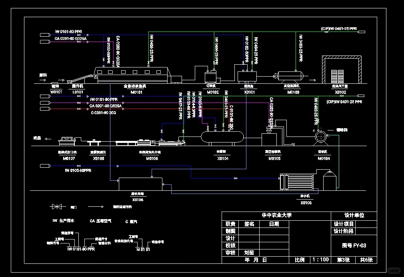Select the rinse tank box above X0101
The width and height of the screenshot is (404, 277).
coord(247,77)
